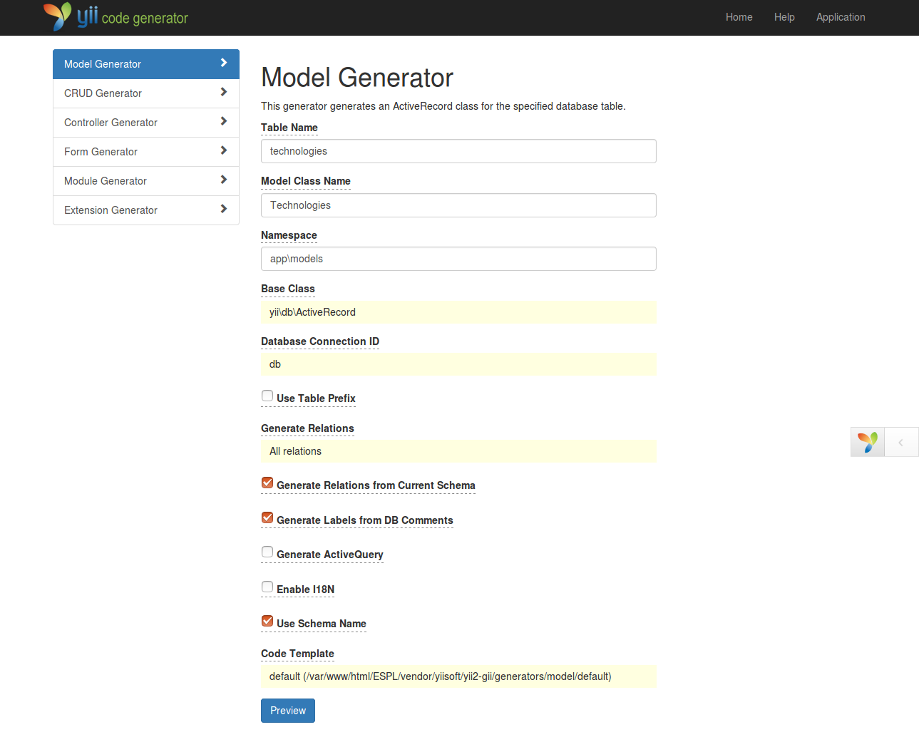This screenshot has width=919, height=742.
Task: Click inside the Table Name input field
Action: pos(458,151)
